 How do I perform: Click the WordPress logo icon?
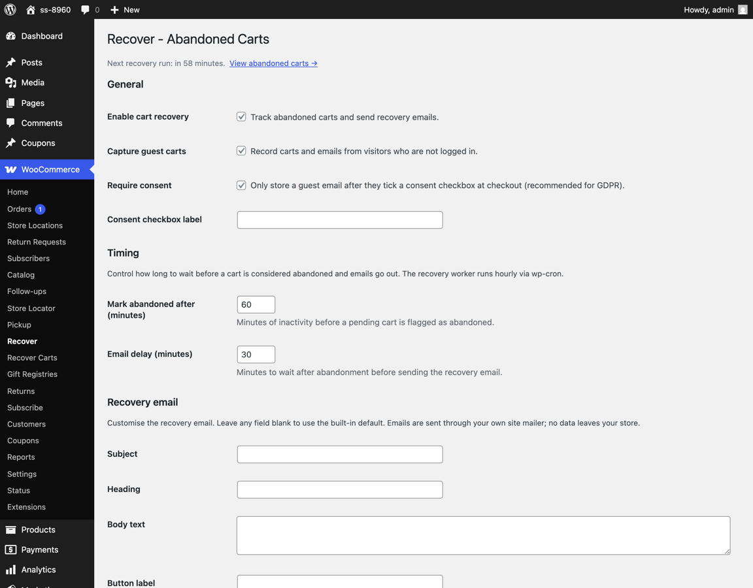click(x=10, y=10)
